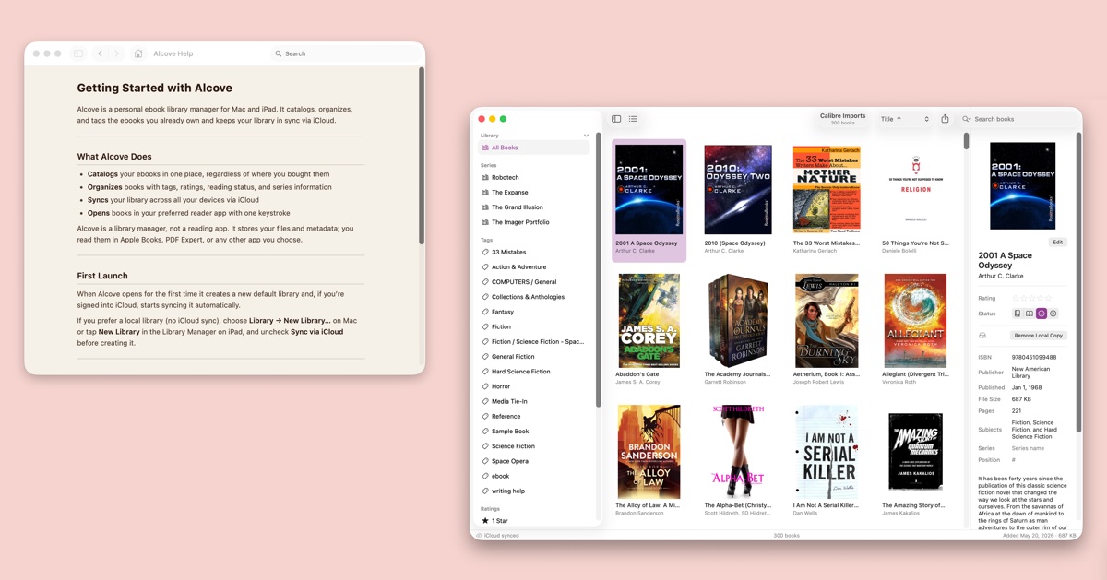Click the iCloud synced status icon

coord(479,535)
